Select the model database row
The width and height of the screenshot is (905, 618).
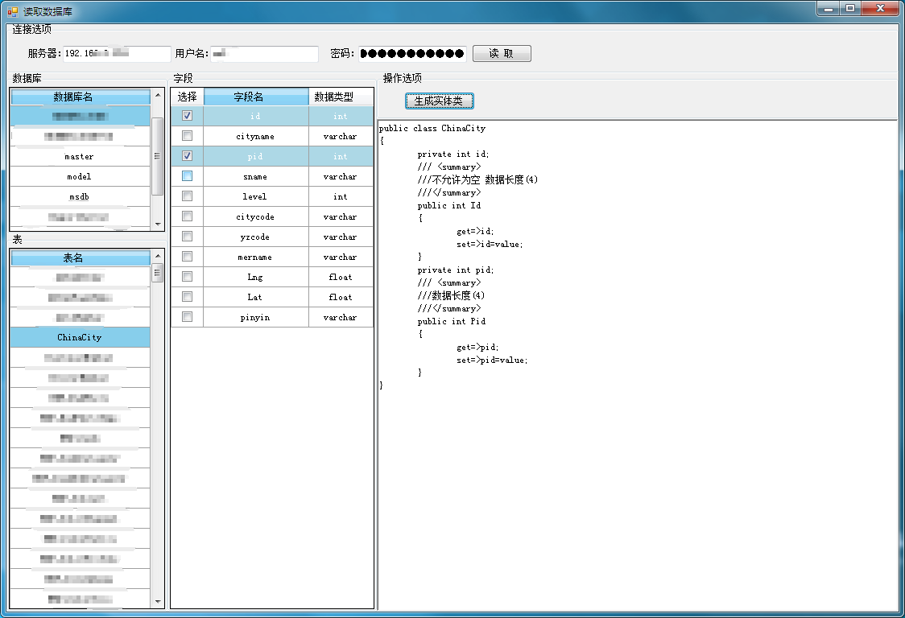coord(81,176)
